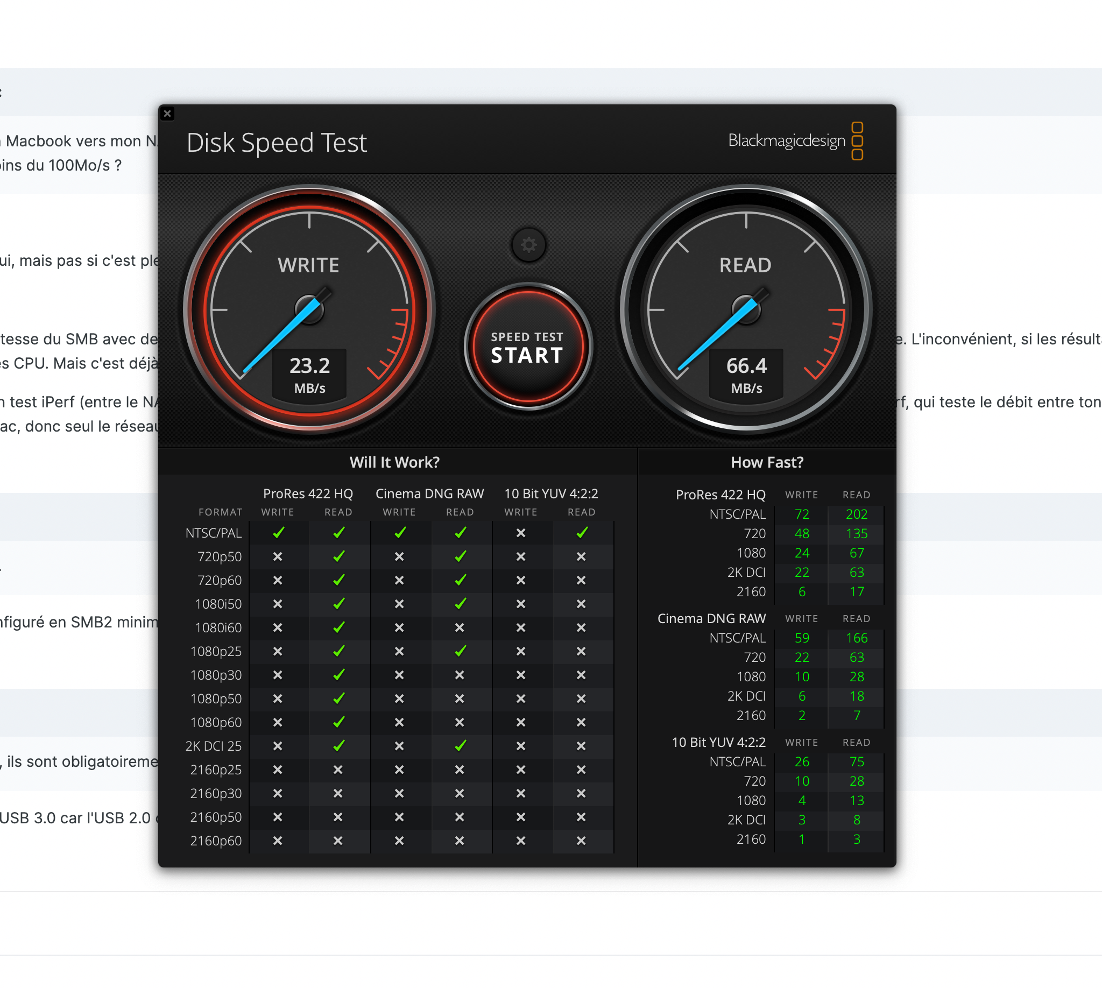Screen dimensions: 1102x988
Task: Click ProRes NTSC/PAL read value 202
Action: (857, 514)
